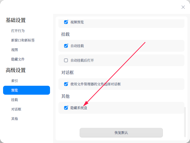Image resolution: width=190 pixels, height=143 pixels.
Task: Click the 高级设置 sidebar heading
Action: pyautogui.click(x=16, y=70)
